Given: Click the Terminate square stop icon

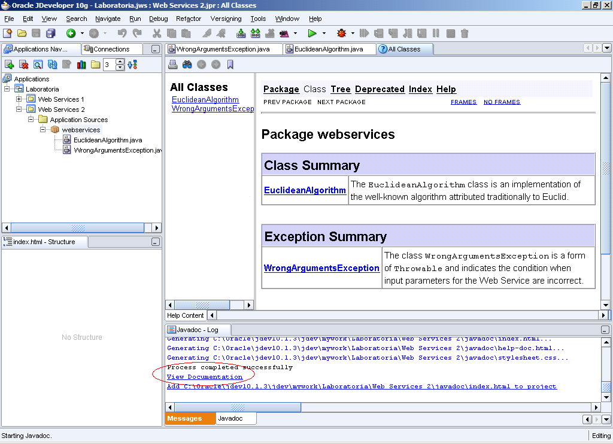Looking at the screenshot, I should pyautogui.click(x=450, y=34).
